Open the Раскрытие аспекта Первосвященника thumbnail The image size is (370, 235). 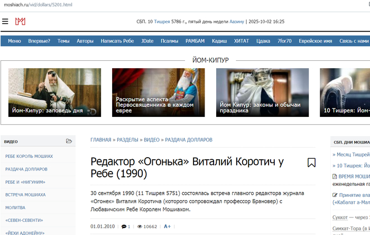coord(151,92)
